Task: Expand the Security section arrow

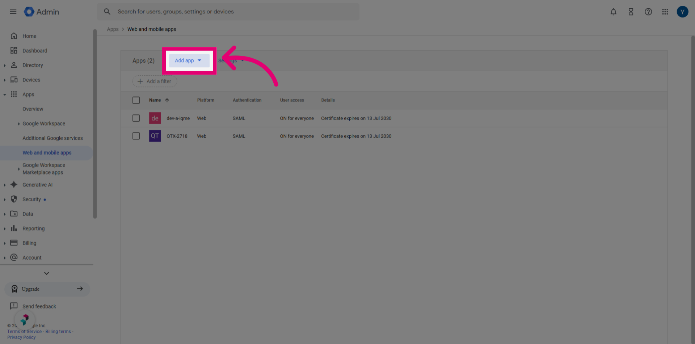Action: point(5,200)
